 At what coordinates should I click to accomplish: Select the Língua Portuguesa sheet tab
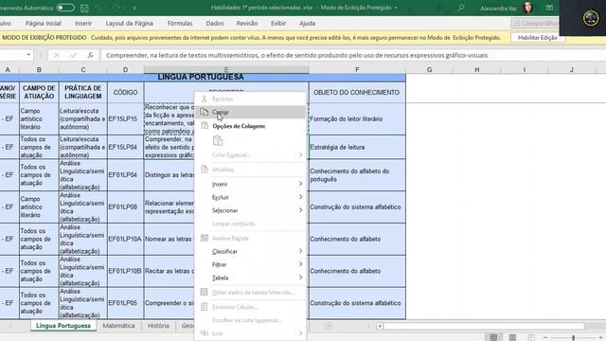click(x=63, y=326)
